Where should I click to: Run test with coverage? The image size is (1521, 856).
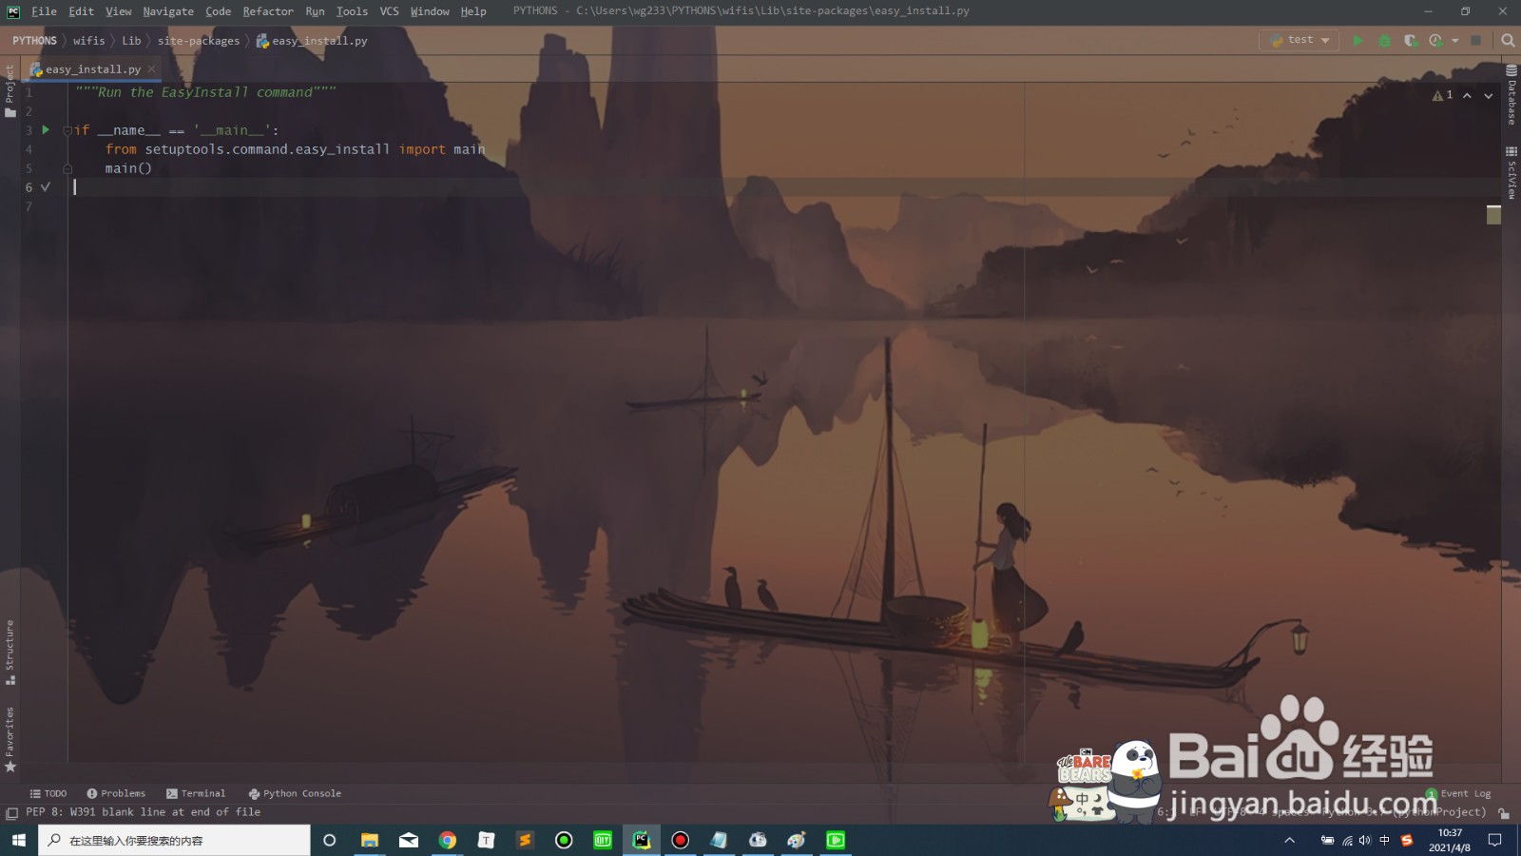coord(1411,40)
